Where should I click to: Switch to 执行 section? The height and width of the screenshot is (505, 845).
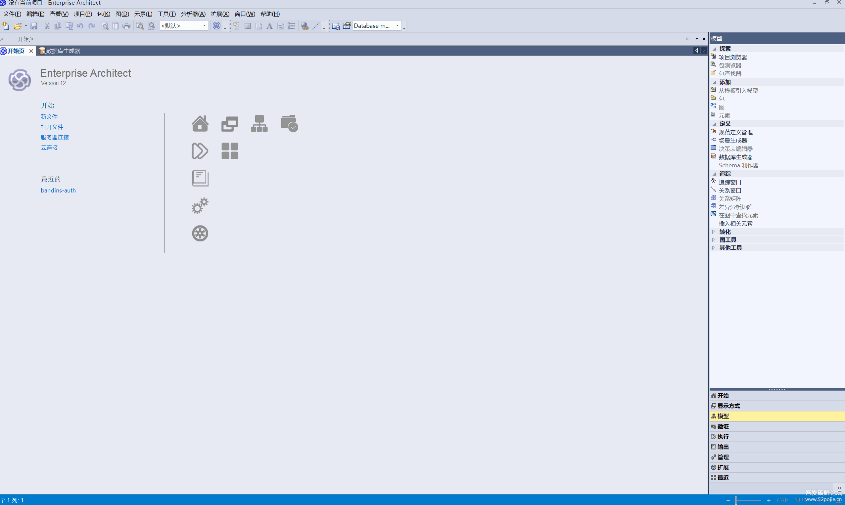tap(777, 436)
